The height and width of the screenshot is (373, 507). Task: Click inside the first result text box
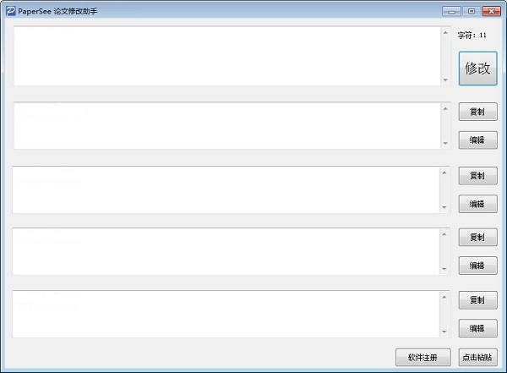point(226,126)
